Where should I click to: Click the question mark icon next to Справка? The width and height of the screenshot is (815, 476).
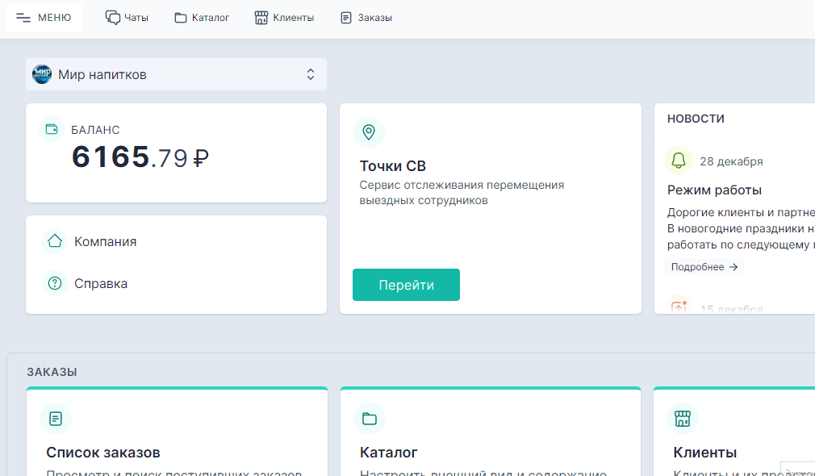pos(53,283)
